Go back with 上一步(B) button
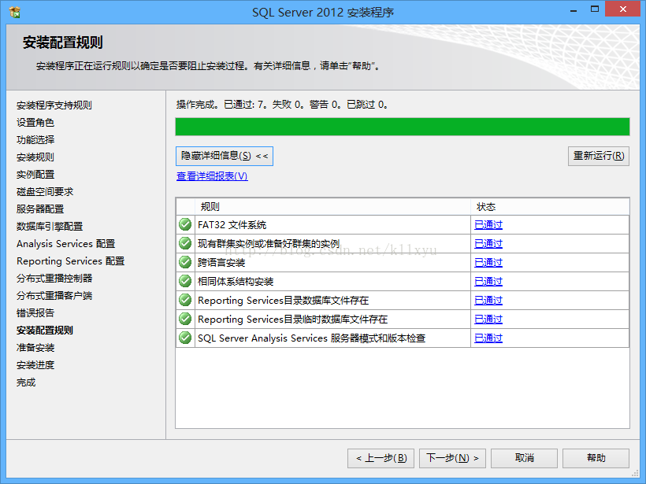 pos(381,458)
